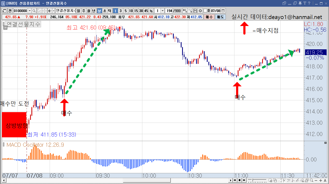Viewport: 329px width, 184px height.
Task: Add a line chart overlay icon
Action: (190, 11)
